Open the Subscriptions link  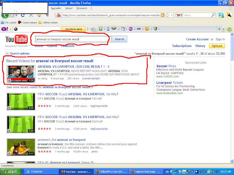coord(182,46)
